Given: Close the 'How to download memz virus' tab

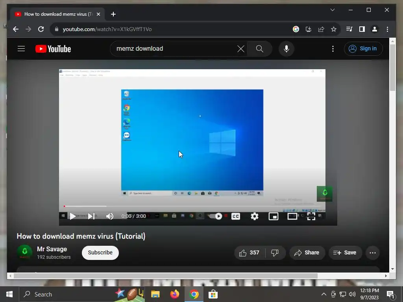Looking at the screenshot, I should coord(98,14).
